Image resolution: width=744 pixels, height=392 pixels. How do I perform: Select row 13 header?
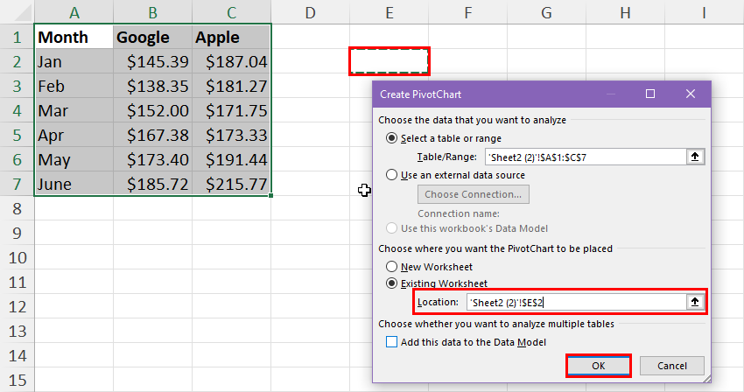coord(18,331)
